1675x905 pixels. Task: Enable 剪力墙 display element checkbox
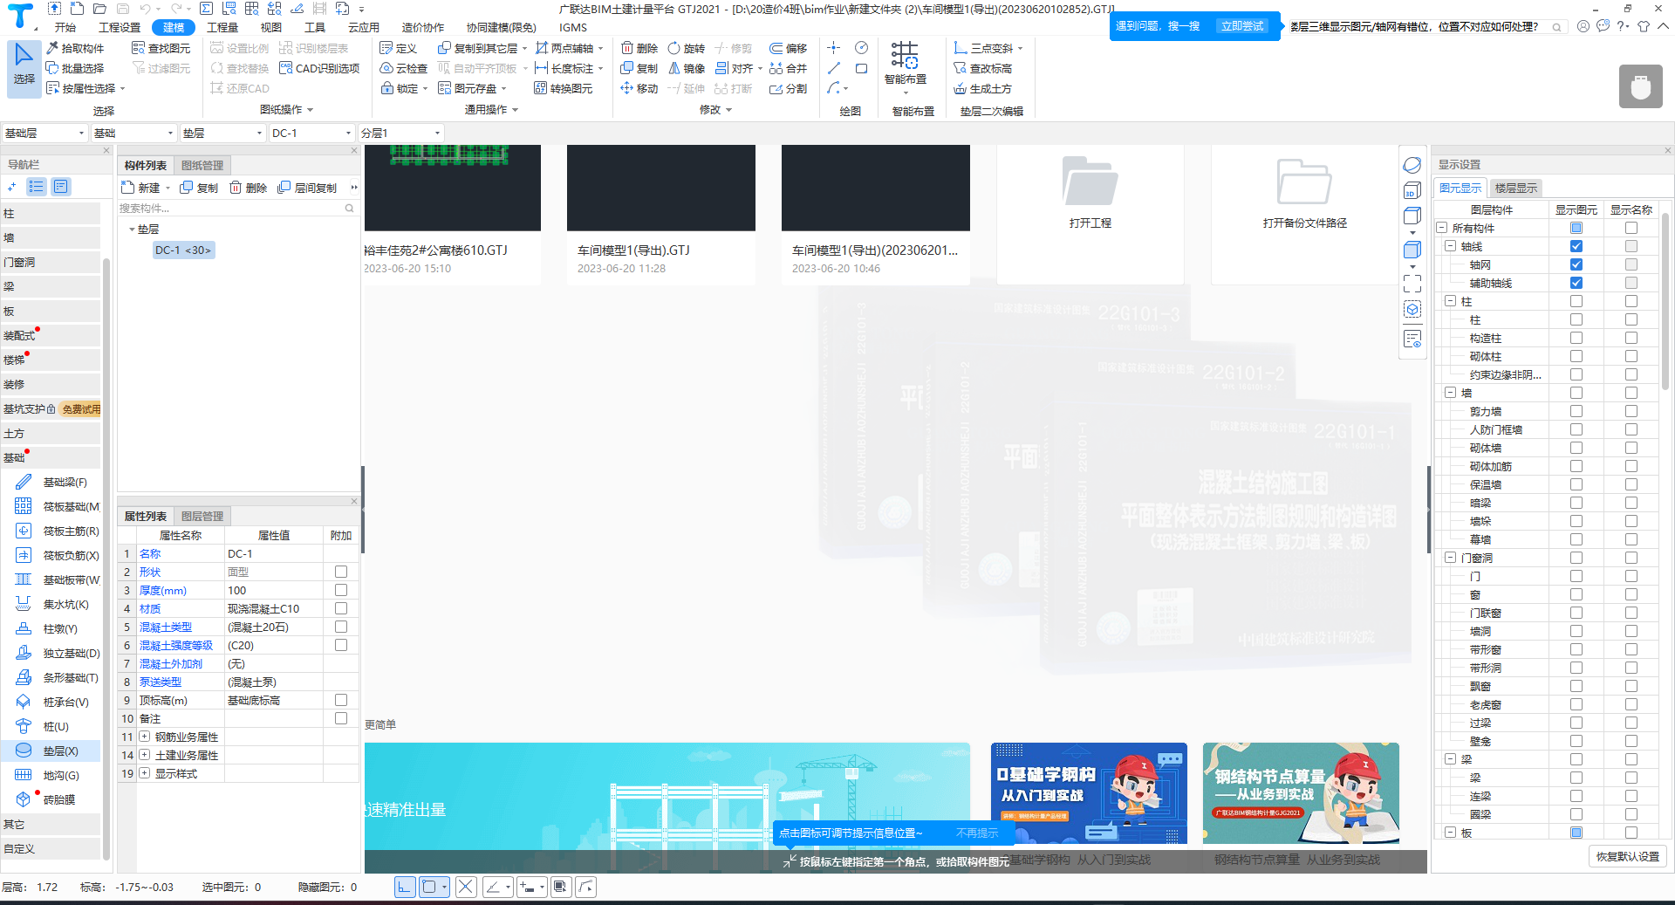click(x=1576, y=411)
